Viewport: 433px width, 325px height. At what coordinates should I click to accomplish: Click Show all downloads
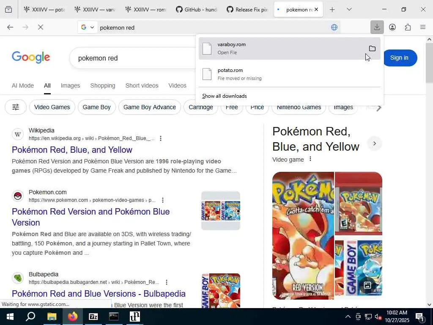point(224,96)
